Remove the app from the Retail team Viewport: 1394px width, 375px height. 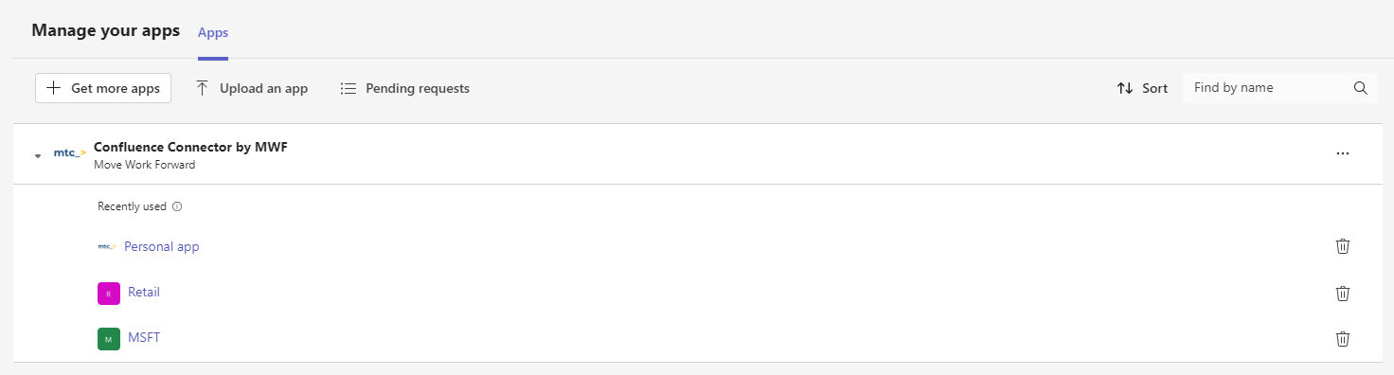[x=1342, y=293]
